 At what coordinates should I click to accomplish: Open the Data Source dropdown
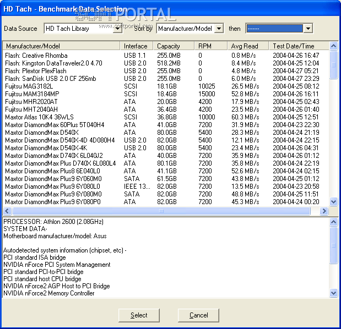118,29
